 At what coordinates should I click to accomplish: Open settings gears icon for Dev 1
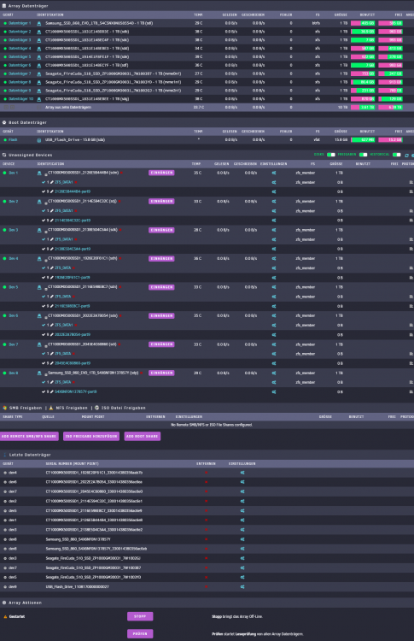point(274,173)
